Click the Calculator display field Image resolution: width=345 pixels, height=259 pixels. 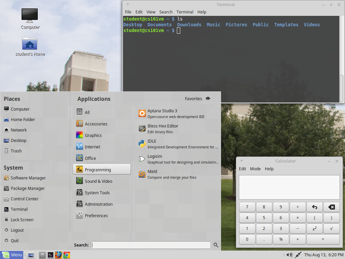289,187
